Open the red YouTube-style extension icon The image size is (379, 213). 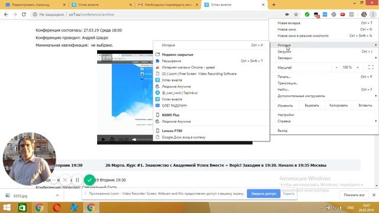(342, 14)
